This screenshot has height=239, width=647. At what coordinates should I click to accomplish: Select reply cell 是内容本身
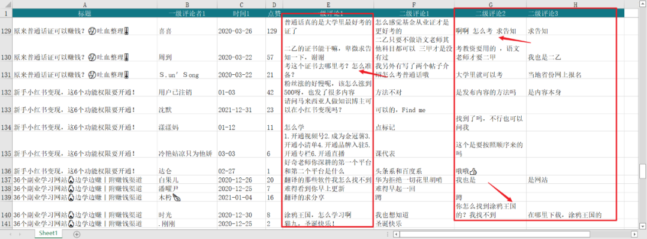(575, 87)
